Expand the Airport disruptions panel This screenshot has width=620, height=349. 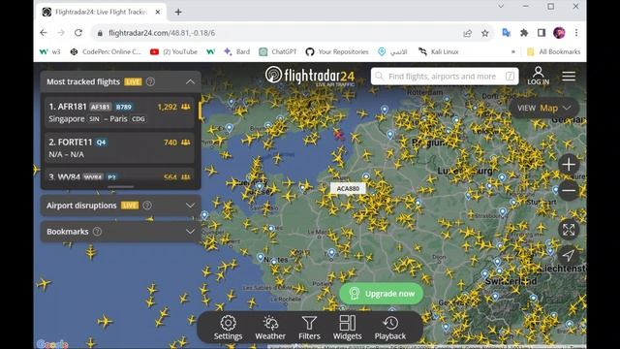click(190, 206)
